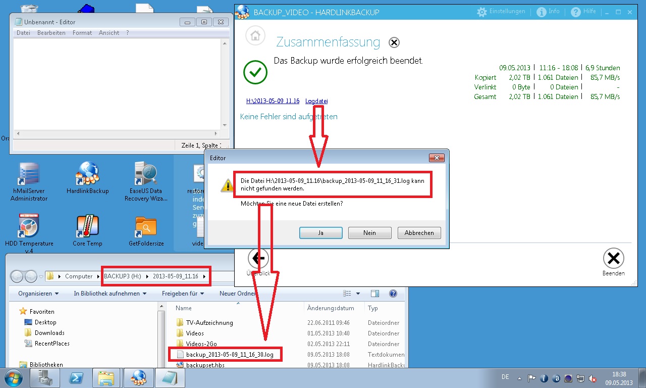The height and width of the screenshot is (388, 646).
Task: Click Abbrechen in the Editor dialog
Action: tap(419, 233)
